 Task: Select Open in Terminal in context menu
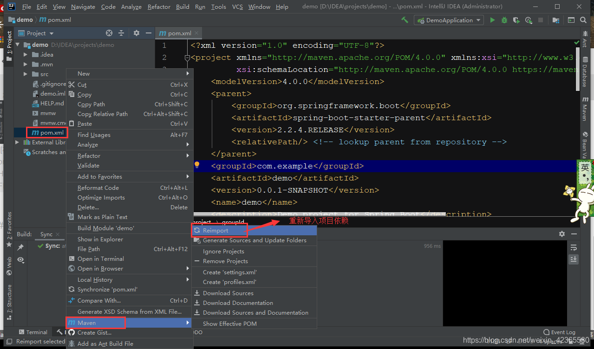pyautogui.click(x=129, y=259)
